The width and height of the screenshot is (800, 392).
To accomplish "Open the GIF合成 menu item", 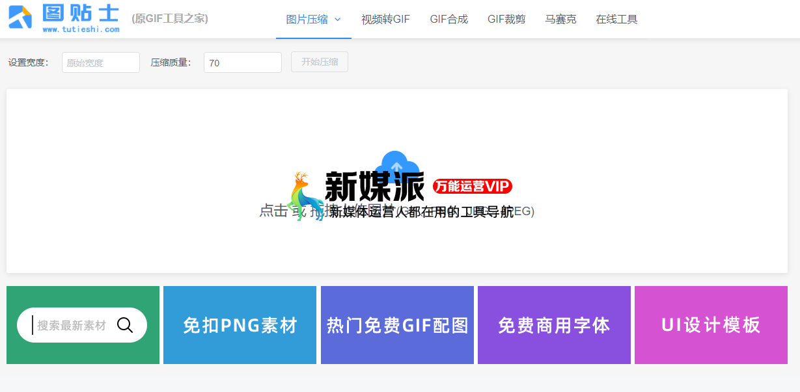I will (449, 20).
